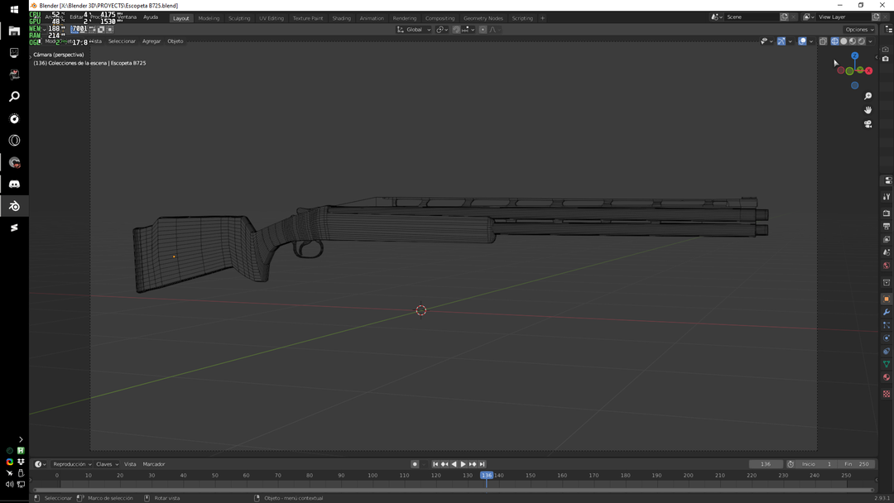
Task: Toggle proportional editing in the header
Action: [x=483, y=29]
